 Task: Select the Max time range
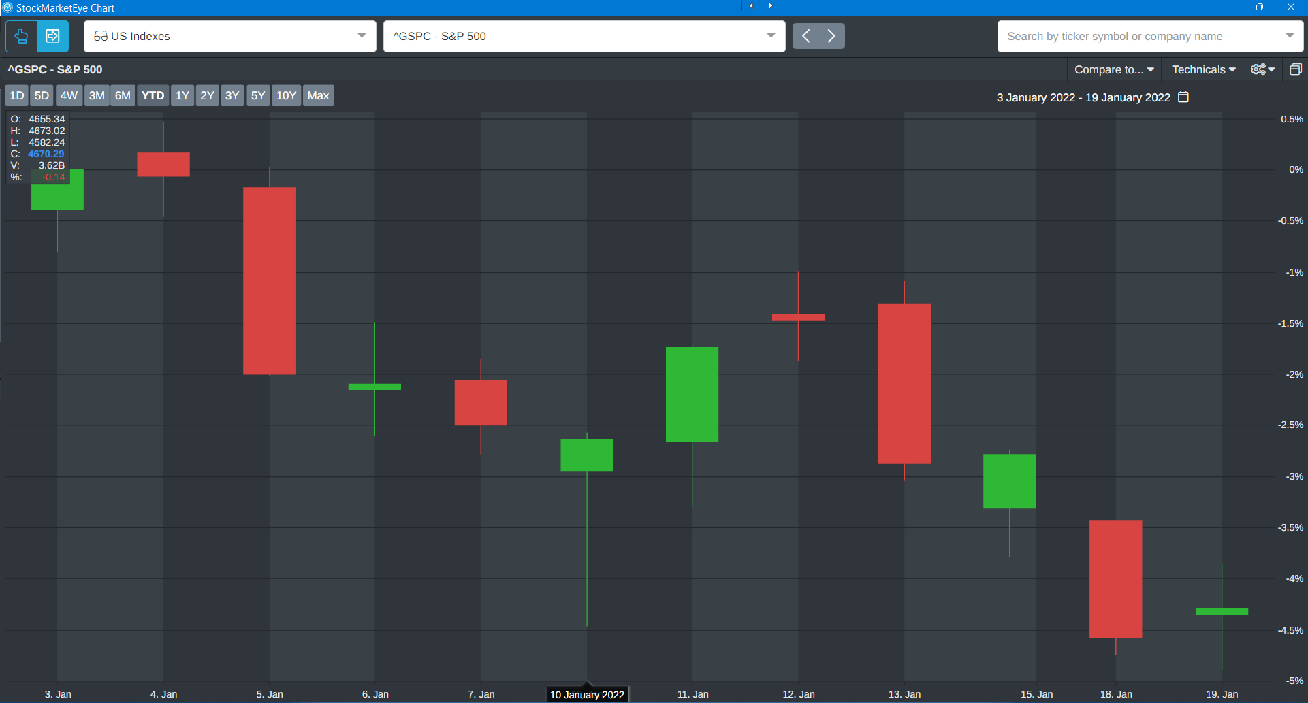coord(318,95)
